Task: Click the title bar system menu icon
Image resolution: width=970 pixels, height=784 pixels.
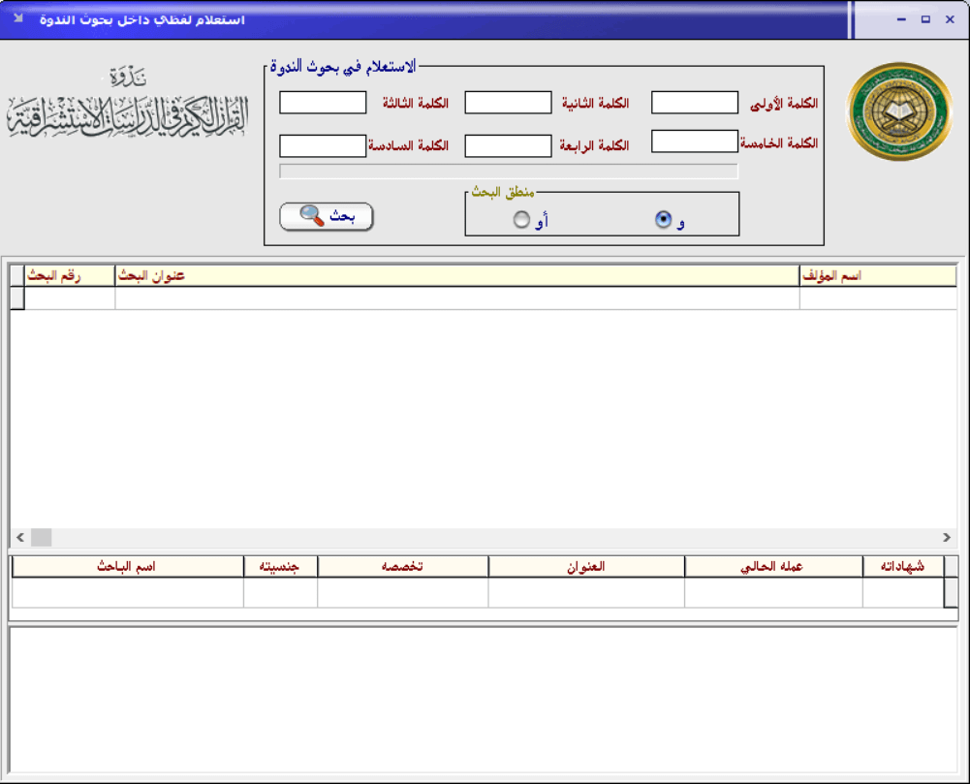Action: 18,18
